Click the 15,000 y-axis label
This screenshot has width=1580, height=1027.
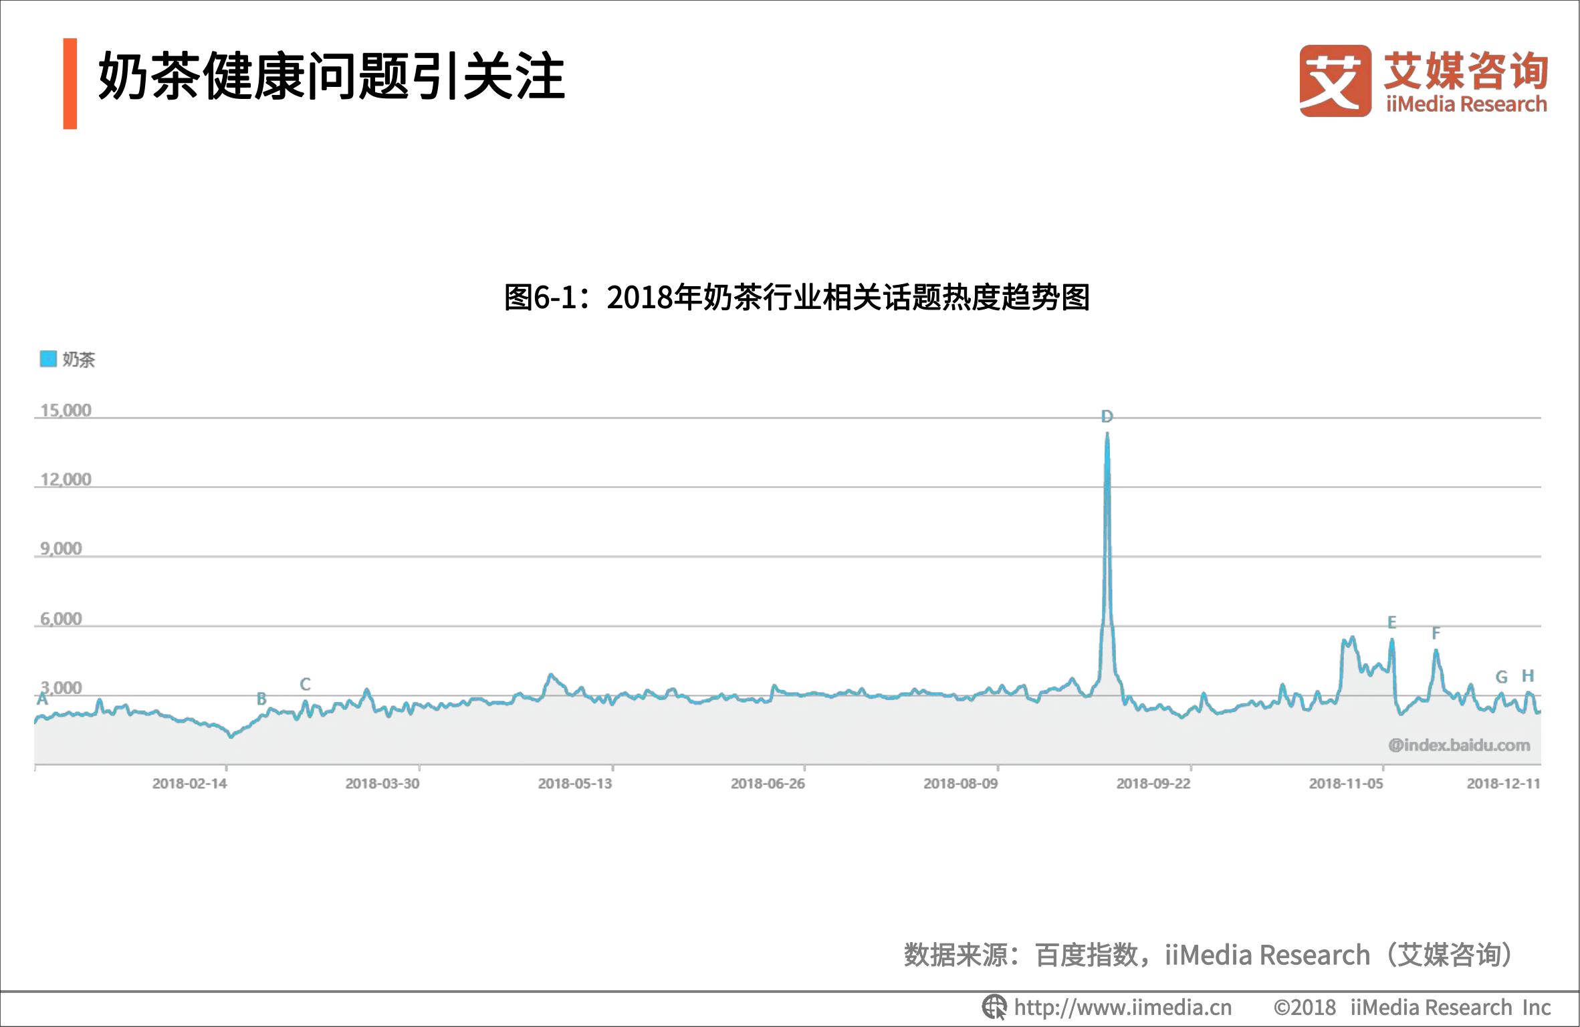pos(66,411)
